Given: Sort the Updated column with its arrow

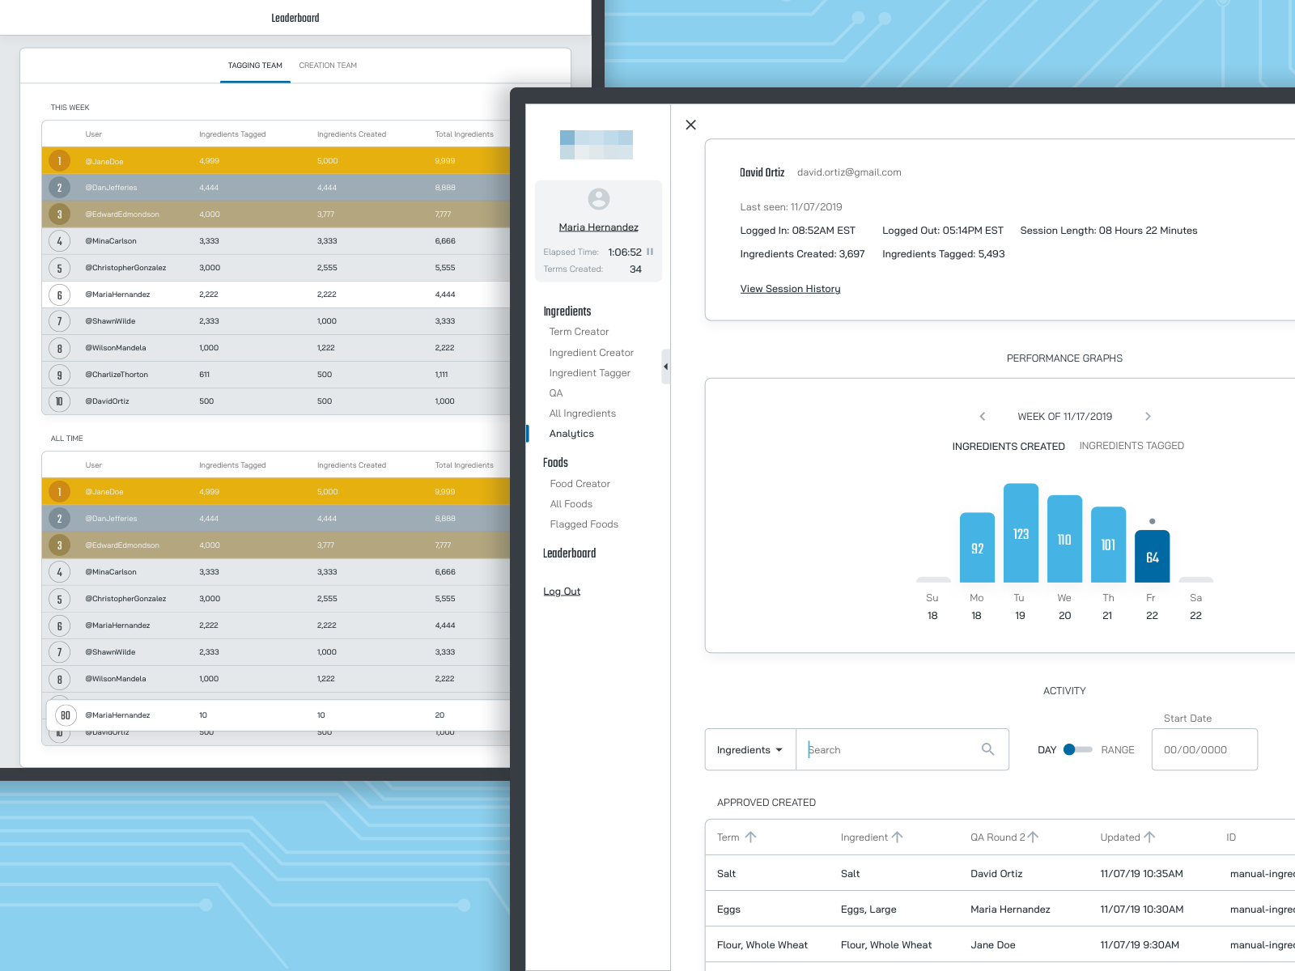Looking at the screenshot, I should (1150, 837).
